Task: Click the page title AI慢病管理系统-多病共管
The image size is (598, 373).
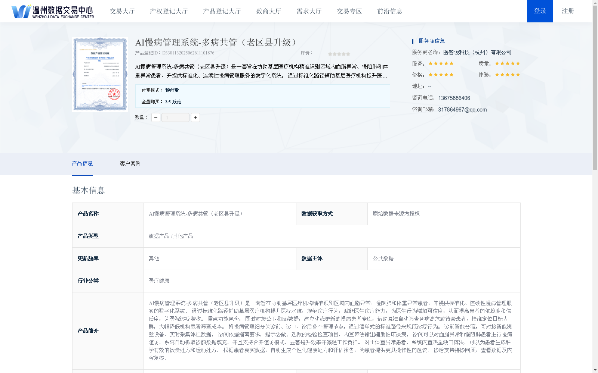Action: [216, 43]
